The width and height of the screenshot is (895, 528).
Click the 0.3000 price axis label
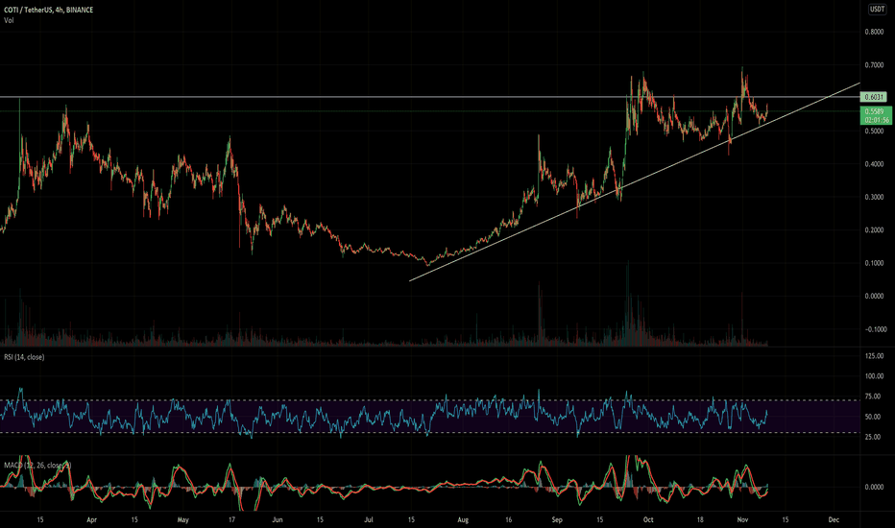874,197
